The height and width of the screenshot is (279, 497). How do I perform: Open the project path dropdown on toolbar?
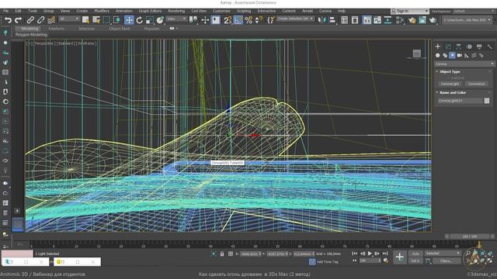click(x=467, y=20)
